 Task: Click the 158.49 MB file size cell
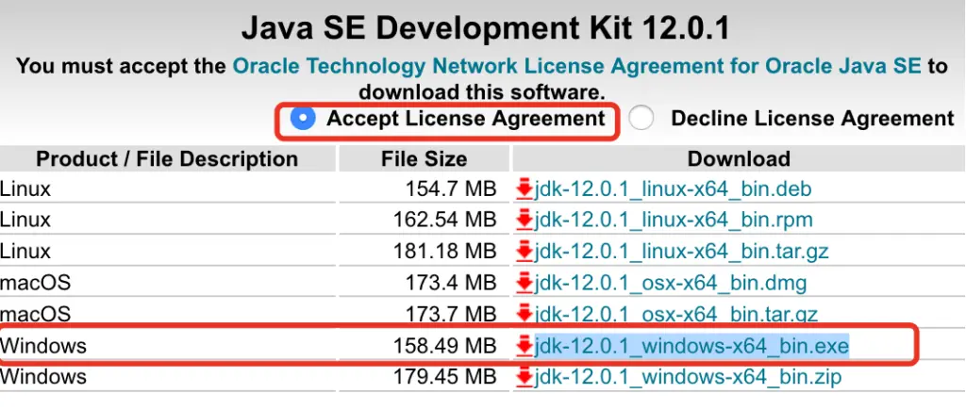click(445, 347)
